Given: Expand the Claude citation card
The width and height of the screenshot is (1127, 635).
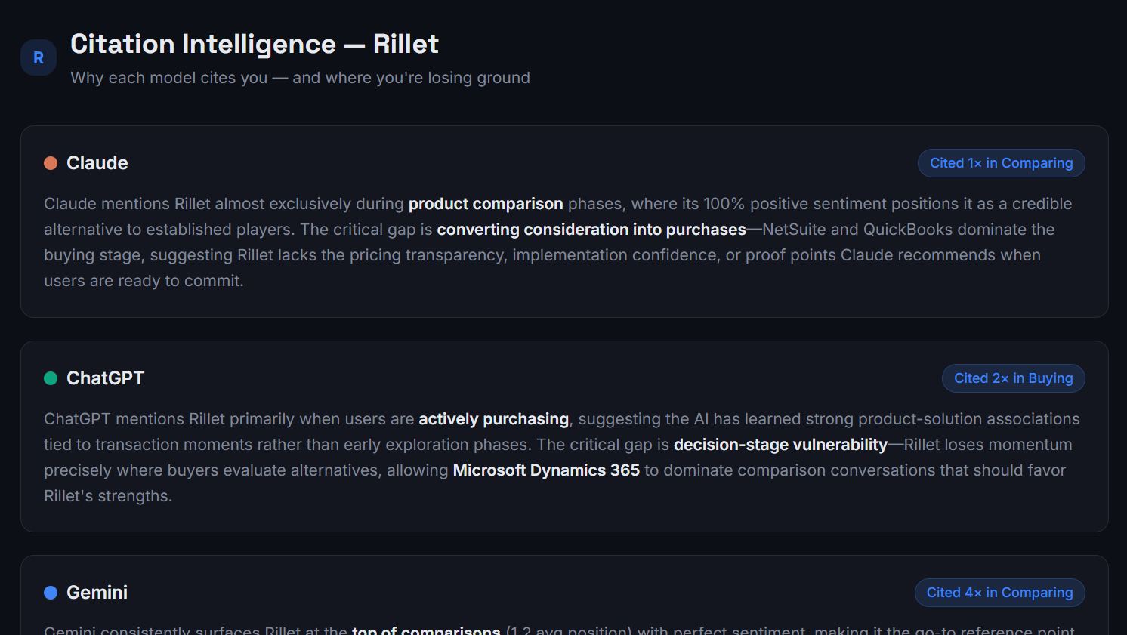Looking at the screenshot, I should point(563,220).
